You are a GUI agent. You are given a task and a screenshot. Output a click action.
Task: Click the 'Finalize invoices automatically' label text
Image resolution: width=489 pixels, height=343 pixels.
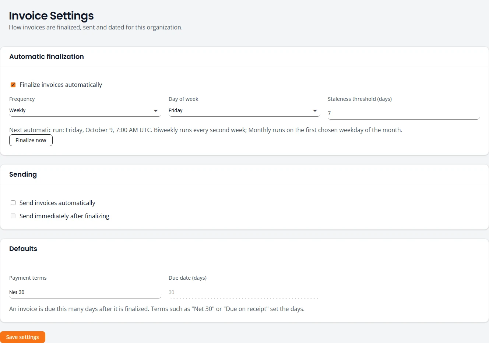point(61,85)
